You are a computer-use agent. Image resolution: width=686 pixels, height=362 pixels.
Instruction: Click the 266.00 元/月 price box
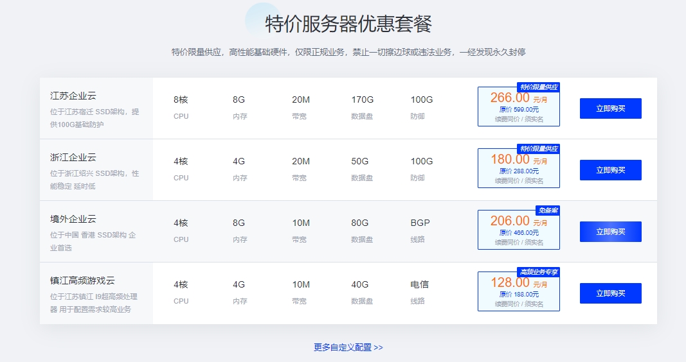(x=518, y=108)
